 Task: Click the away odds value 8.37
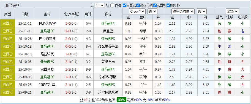click(206, 39)
